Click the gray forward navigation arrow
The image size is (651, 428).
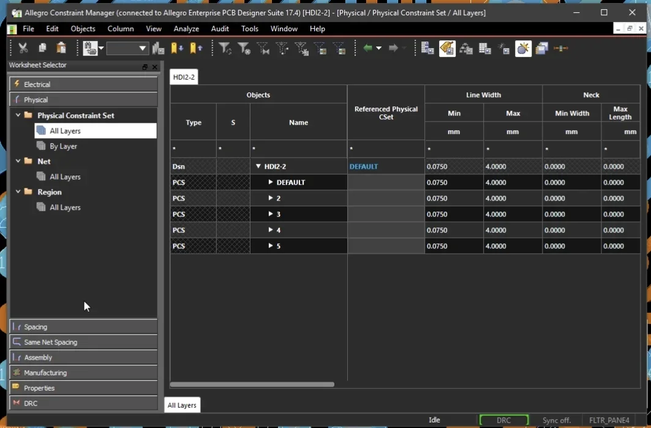393,48
